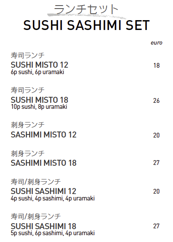Click the '6p sushi, 6p uramaki' description
The width and height of the screenshot is (173, 242).
[37, 72]
